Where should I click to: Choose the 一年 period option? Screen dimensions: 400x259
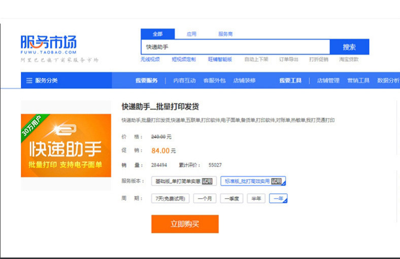278,198
